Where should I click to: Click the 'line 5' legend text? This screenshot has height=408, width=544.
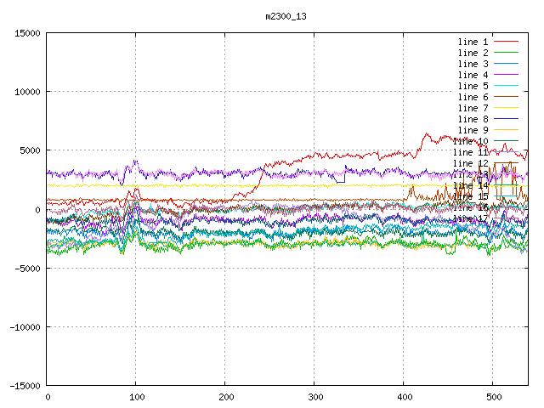pyautogui.click(x=473, y=86)
